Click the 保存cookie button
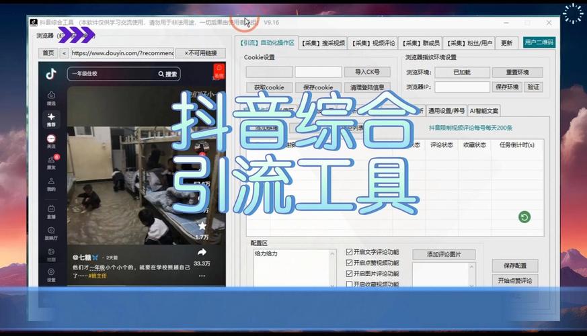Viewport: 587px width, 336px height. pyautogui.click(x=318, y=87)
